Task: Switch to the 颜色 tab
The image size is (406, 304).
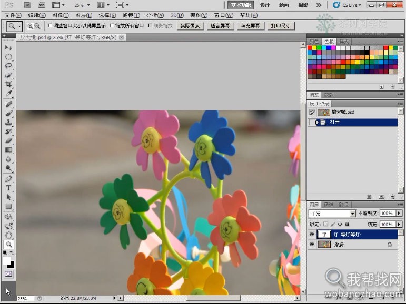Action: 314,42
